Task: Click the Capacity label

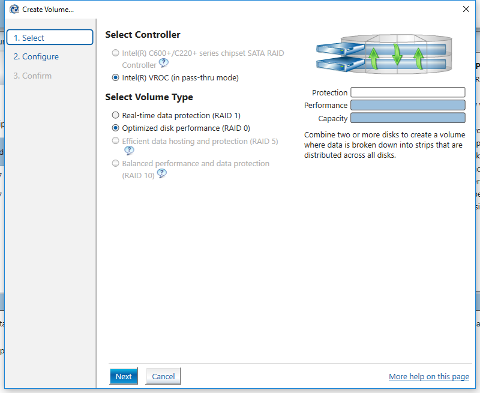Action: click(x=333, y=118)
